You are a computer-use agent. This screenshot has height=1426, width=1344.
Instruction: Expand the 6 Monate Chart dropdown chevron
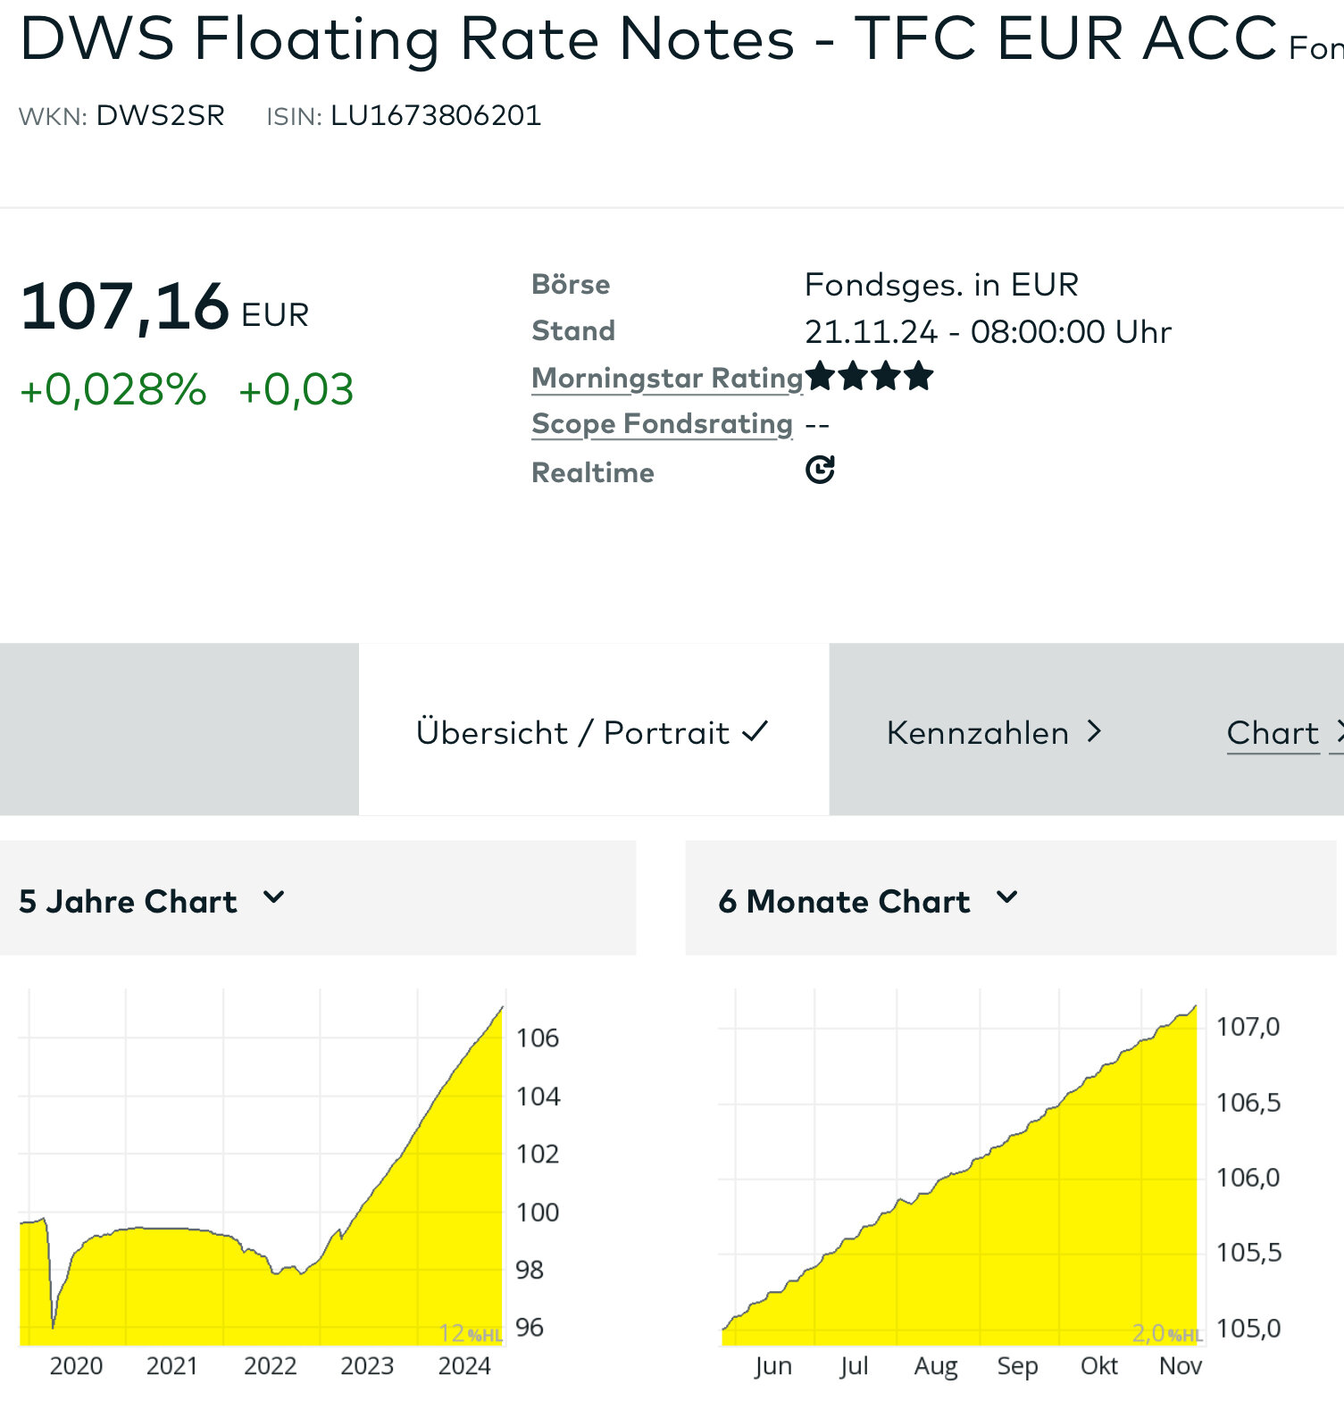pyautogui.click(x=1006, y=897)
